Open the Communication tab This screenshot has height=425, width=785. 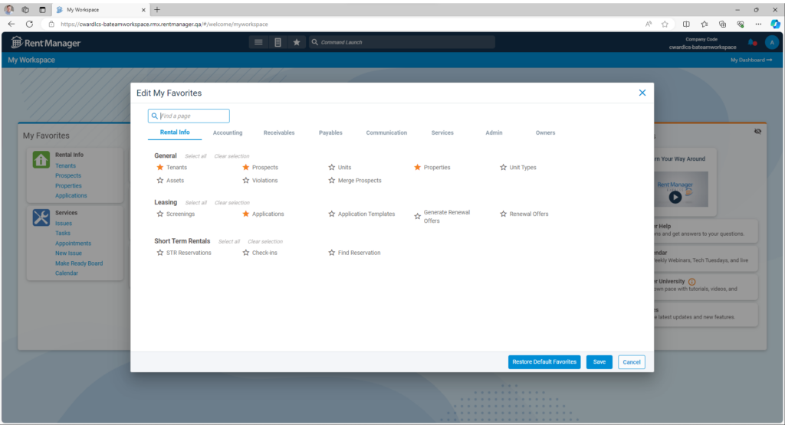[x=386, y=132]
